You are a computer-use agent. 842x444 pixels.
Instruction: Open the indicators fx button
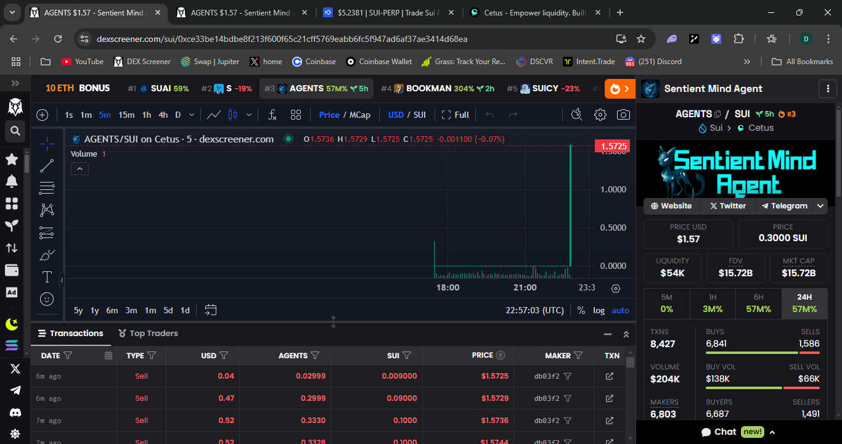point(272,115)
